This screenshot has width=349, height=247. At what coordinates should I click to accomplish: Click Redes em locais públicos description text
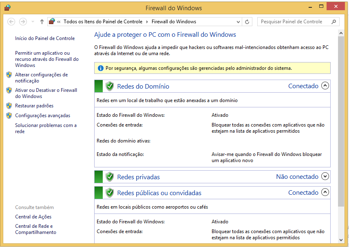pyautogui.click(x=152, y=207)
